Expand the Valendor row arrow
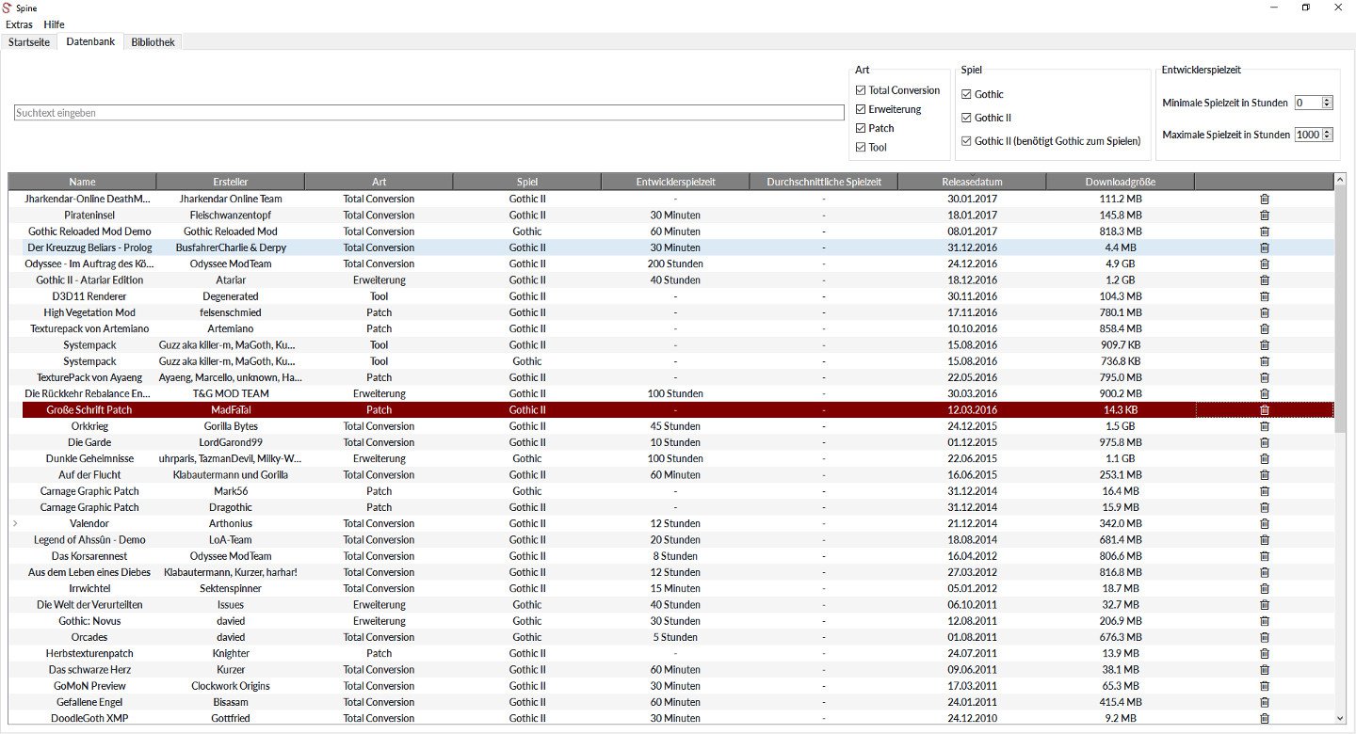 [x=14, y=523]
